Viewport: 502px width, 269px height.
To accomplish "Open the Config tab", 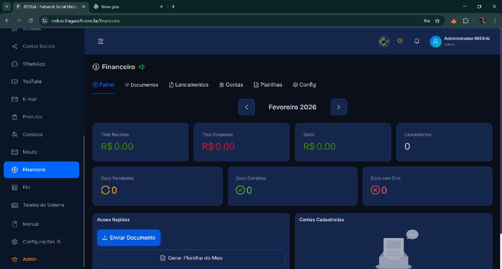I will coord(304,85).
